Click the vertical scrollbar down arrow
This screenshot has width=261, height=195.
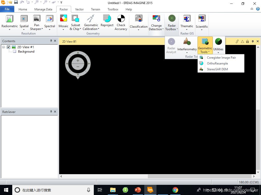(x=258, y=172)
